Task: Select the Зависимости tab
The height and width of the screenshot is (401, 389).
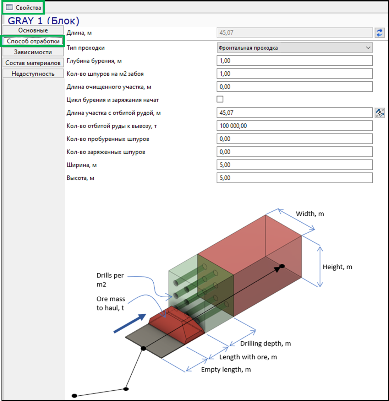Action: click(33, 52)
